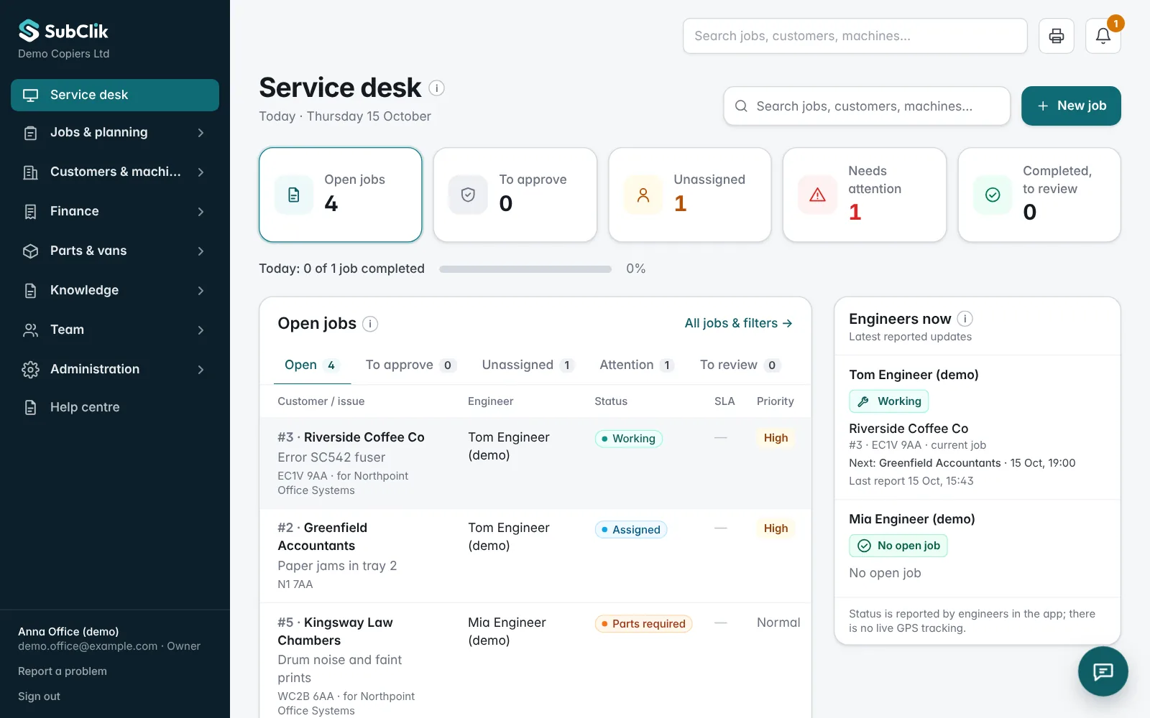Click the print icon button

point(1056,36)
